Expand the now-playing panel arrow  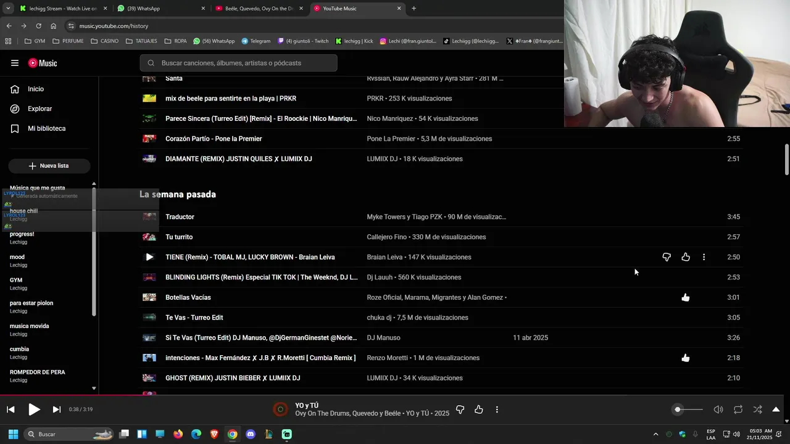point(776,409)
